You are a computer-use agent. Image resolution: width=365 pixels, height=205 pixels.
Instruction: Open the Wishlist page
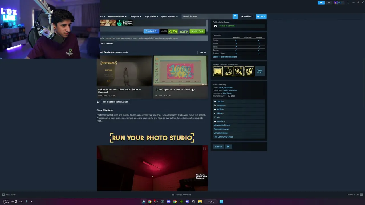247,16
